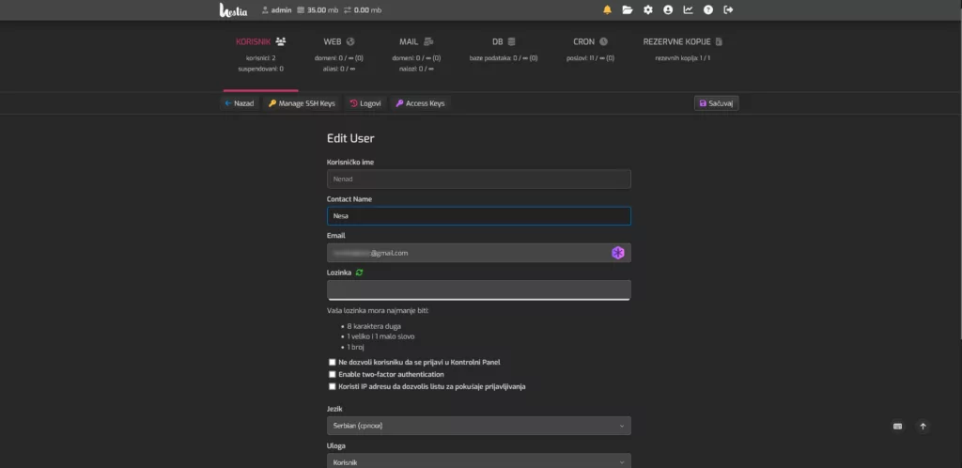The height and width of the screenshot is (468, 962).
Task: Click the Edit User heading
Action: click(350, 139)
